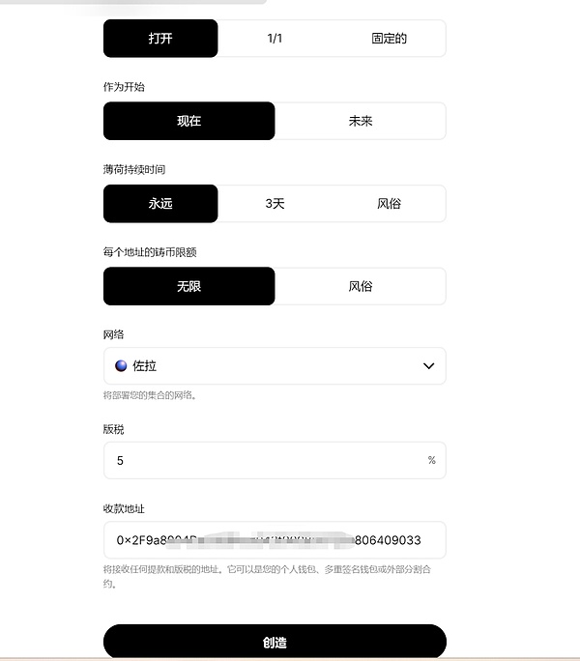Click the Zora network globe icon

coord(121,365)
